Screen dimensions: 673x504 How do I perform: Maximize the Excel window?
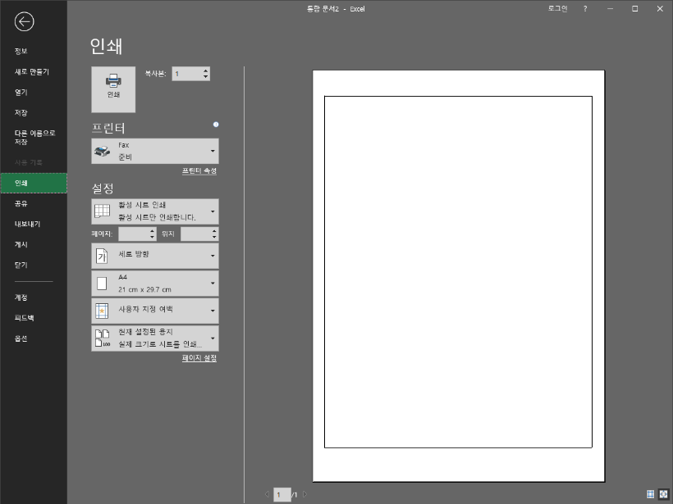[x=634, y=8]
